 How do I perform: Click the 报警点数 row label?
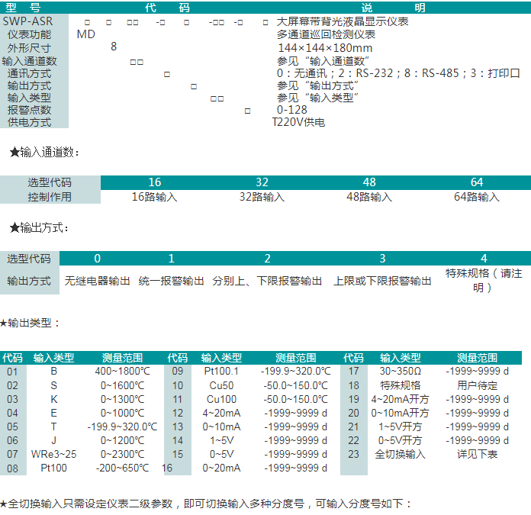tap(29, 110)
